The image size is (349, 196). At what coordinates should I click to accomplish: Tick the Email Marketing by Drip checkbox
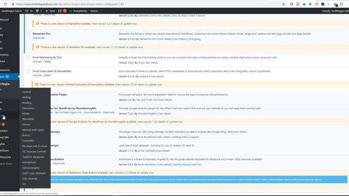28,57
